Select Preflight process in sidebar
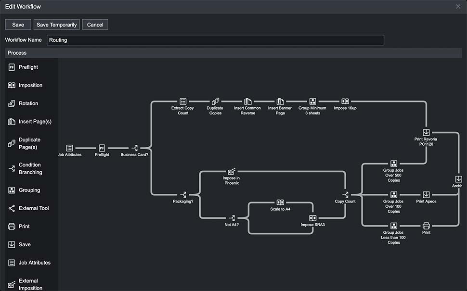The image size is (467, 291). [x=23, y=67]
